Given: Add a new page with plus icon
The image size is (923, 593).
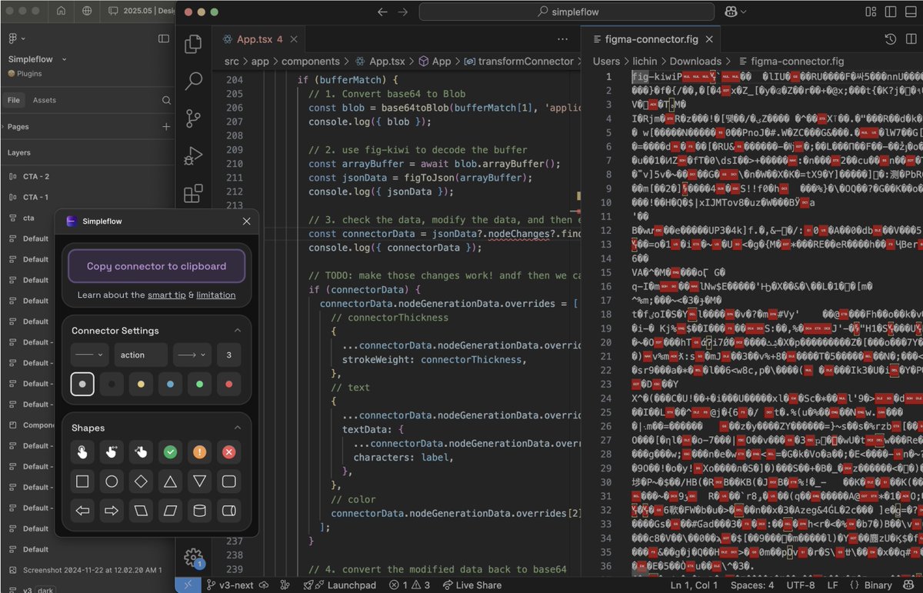Looking at the screenshot, I should coord(166,127).
